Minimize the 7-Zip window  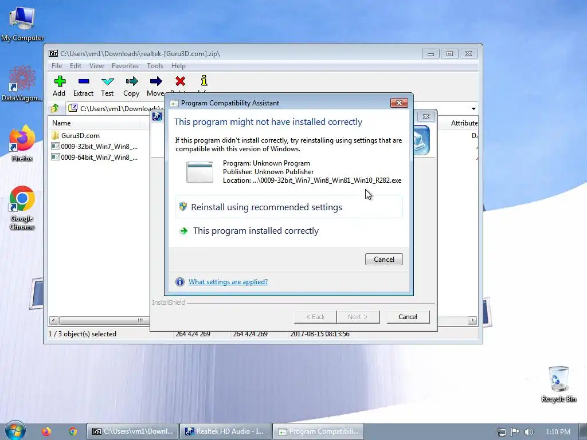point(431,54)
